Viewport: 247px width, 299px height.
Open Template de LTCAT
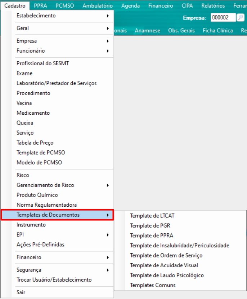[x=180, y=216]
